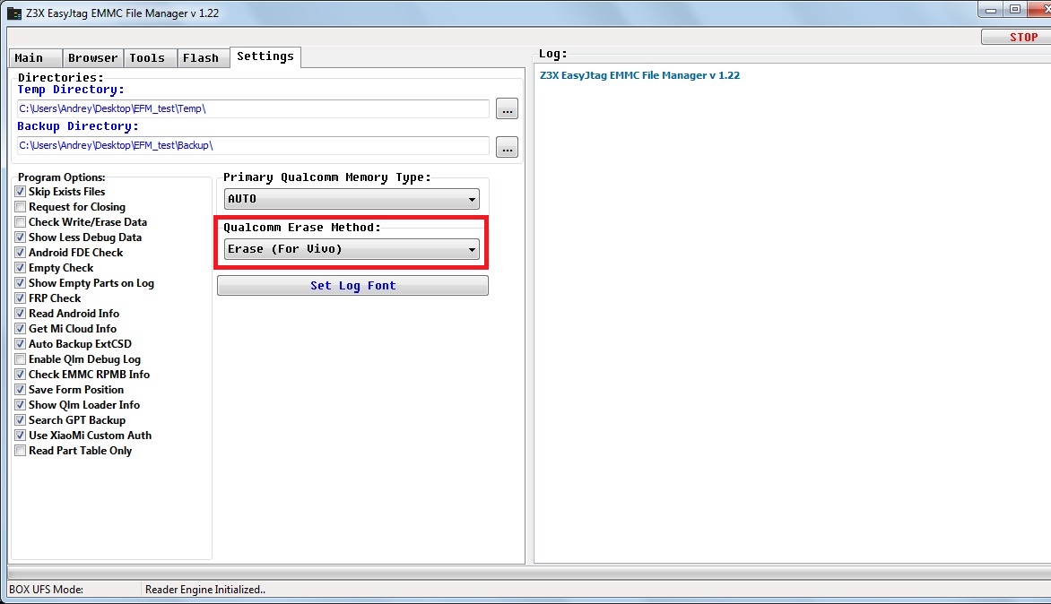Select the Flash tab
The image size is (1051, 604).
click(x=201, y=57)
